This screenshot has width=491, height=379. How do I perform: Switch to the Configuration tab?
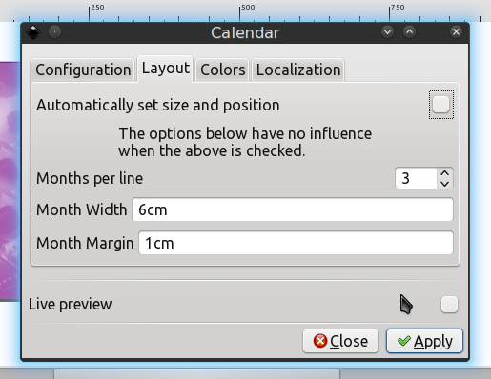pos(83,70)
